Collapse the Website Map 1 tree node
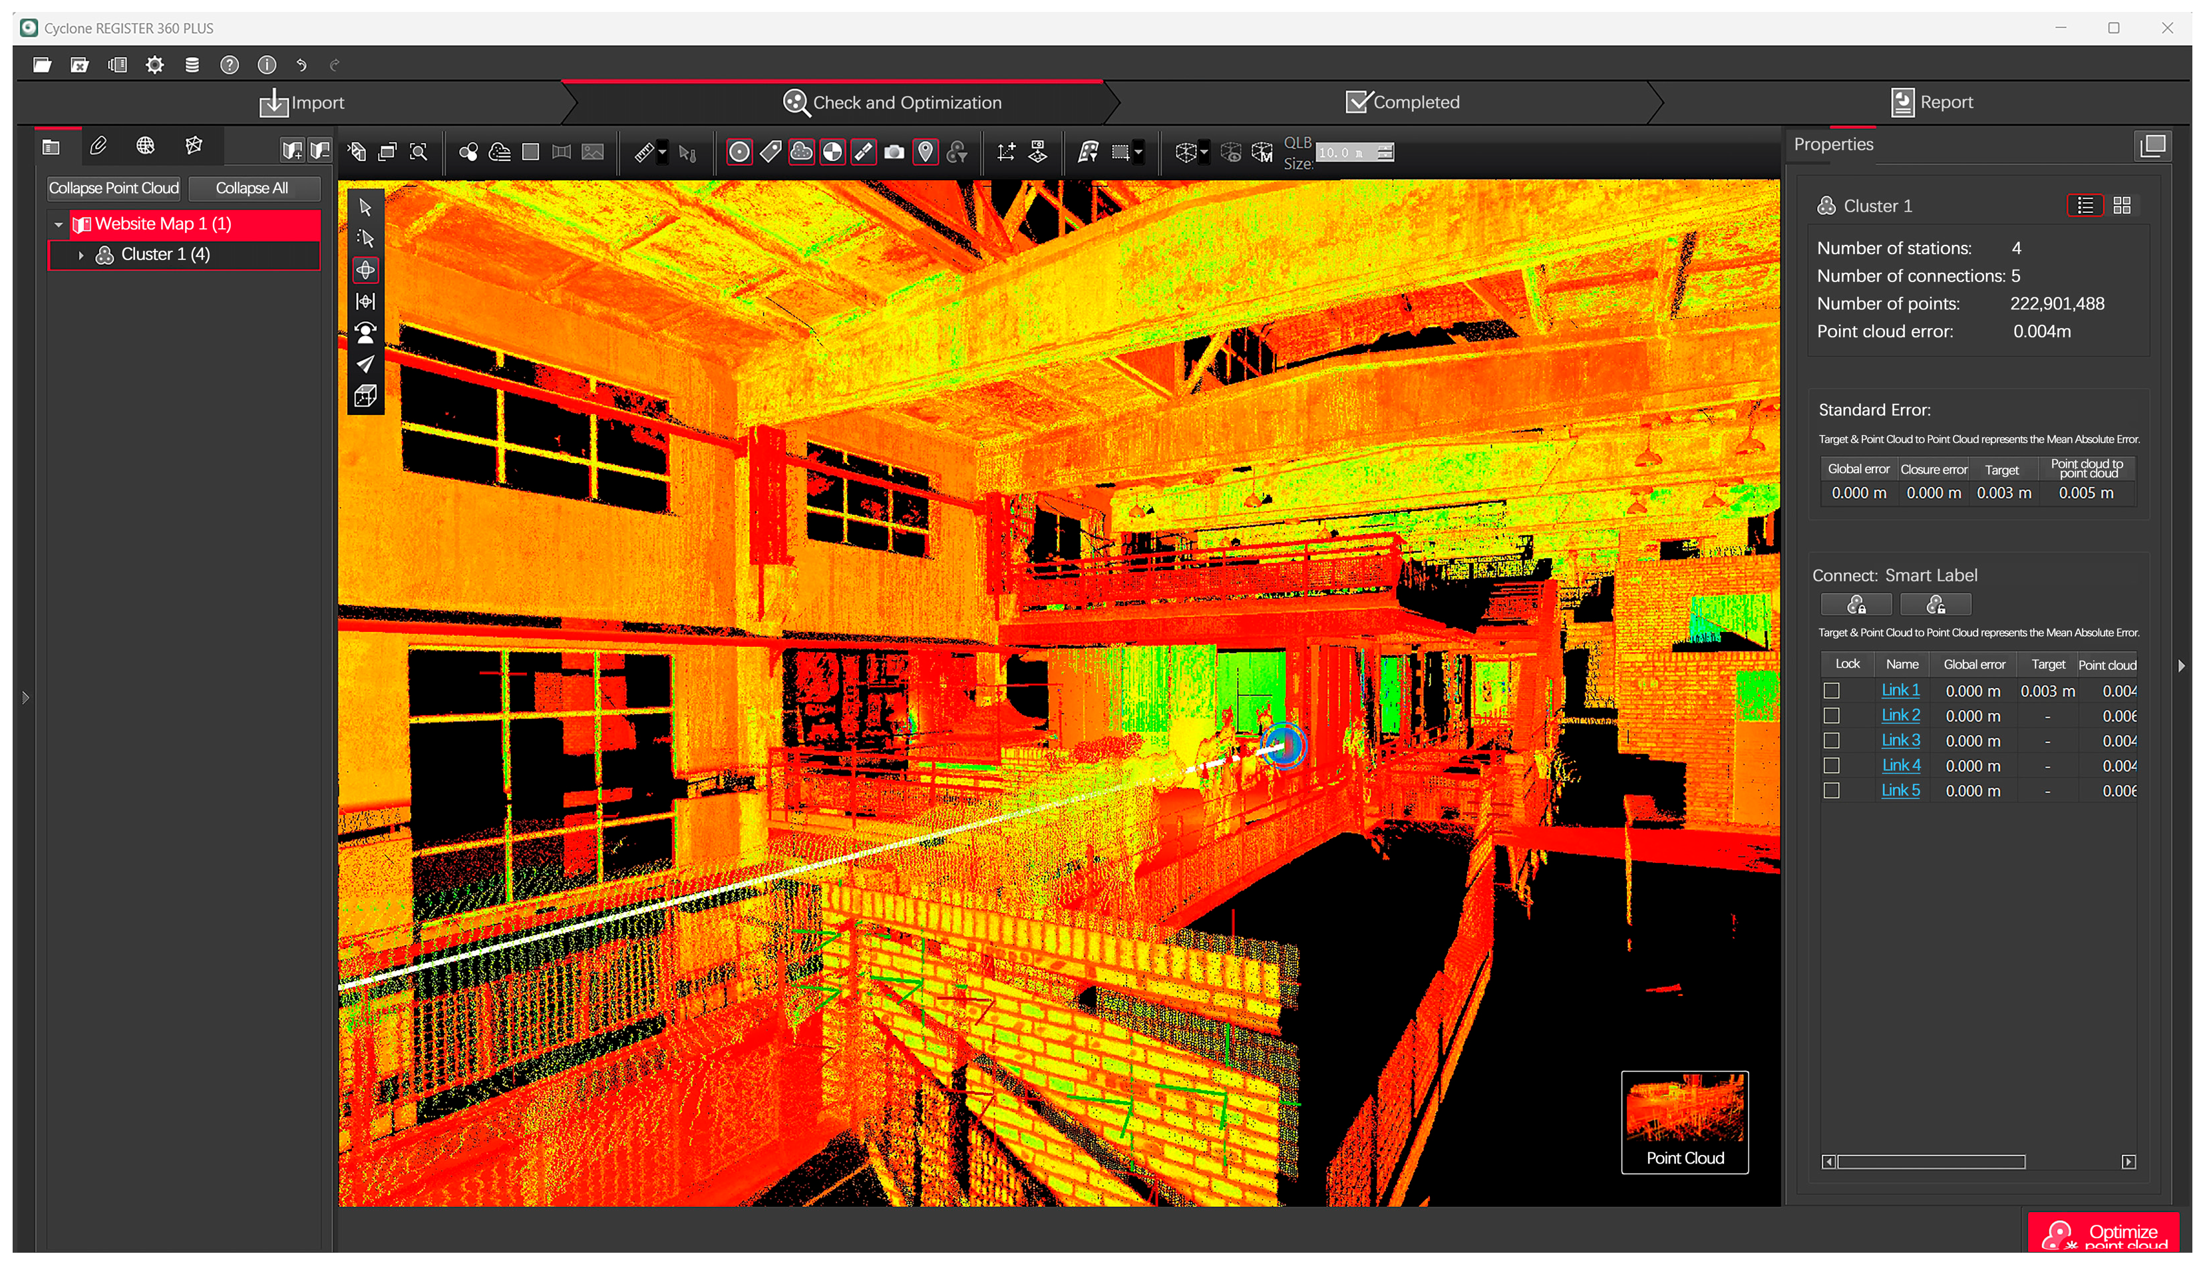This screenshot has width=2209, height=1276. 58,224
